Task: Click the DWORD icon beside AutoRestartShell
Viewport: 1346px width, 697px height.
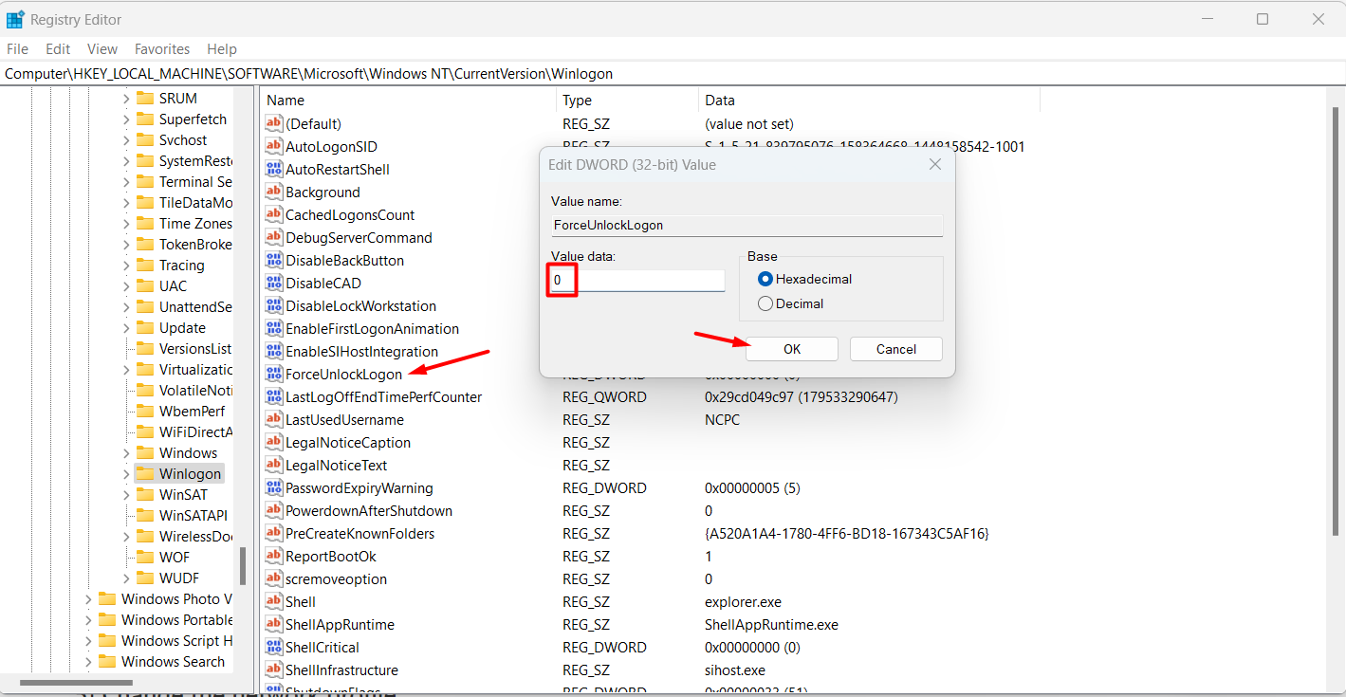Action: [274, 169]
